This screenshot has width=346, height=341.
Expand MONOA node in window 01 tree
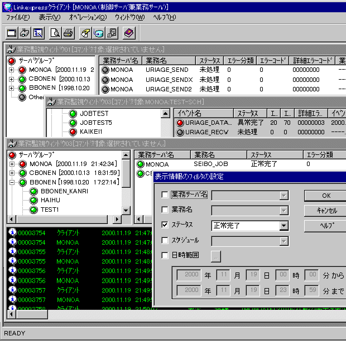coord(12,70)
